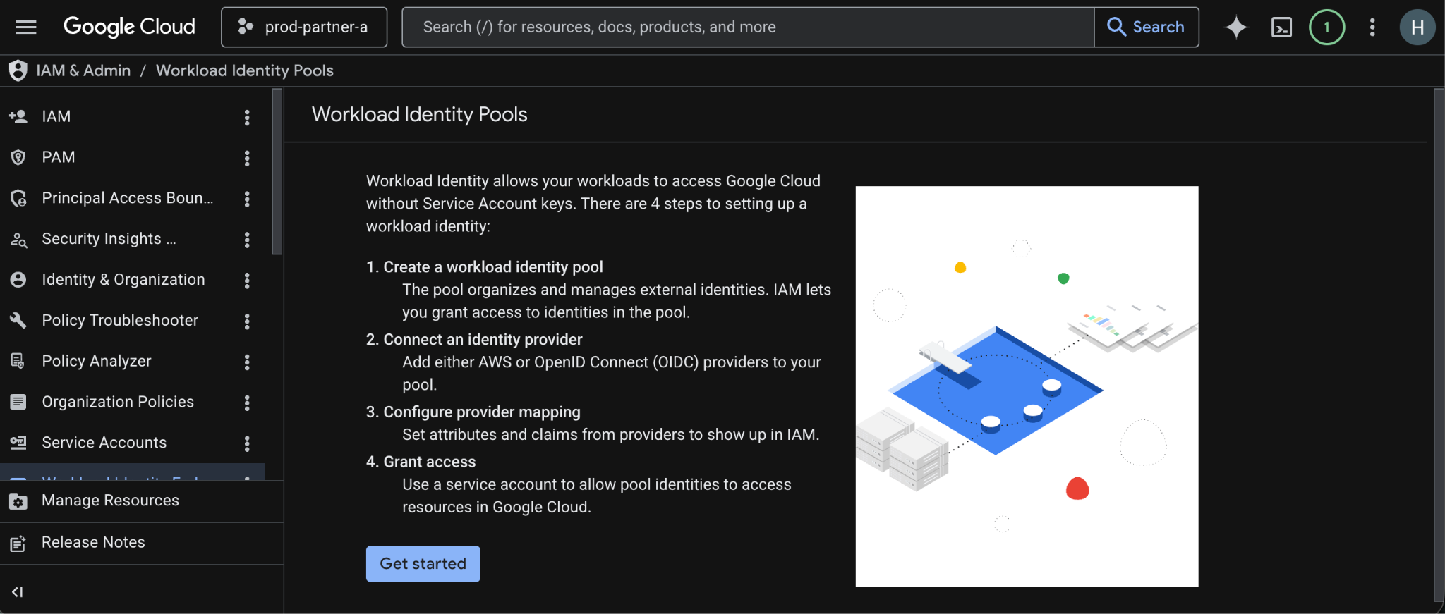Viewport: 1445px width, 614px height.
Task: Open more options for Organization Policies
Action: 247,403
